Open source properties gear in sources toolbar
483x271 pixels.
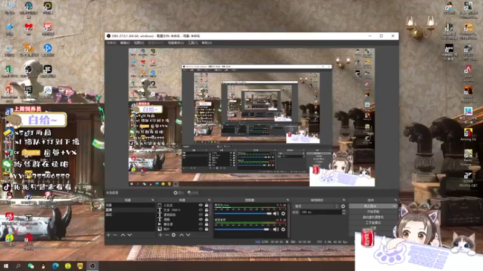(174, 235)
